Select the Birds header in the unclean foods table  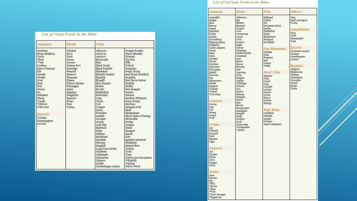(x=240, y=12)
